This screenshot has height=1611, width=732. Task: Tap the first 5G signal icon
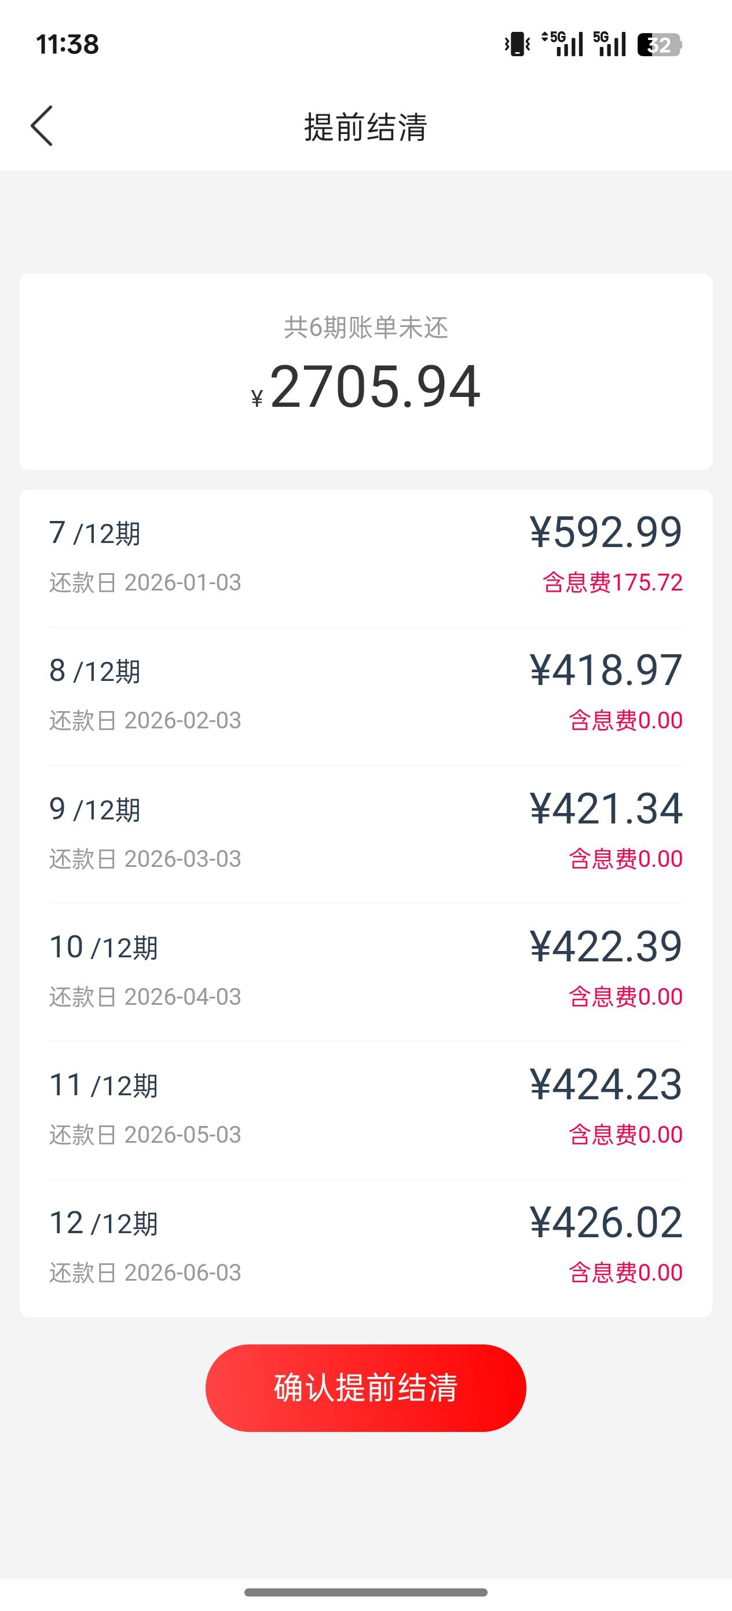(562, 45)
